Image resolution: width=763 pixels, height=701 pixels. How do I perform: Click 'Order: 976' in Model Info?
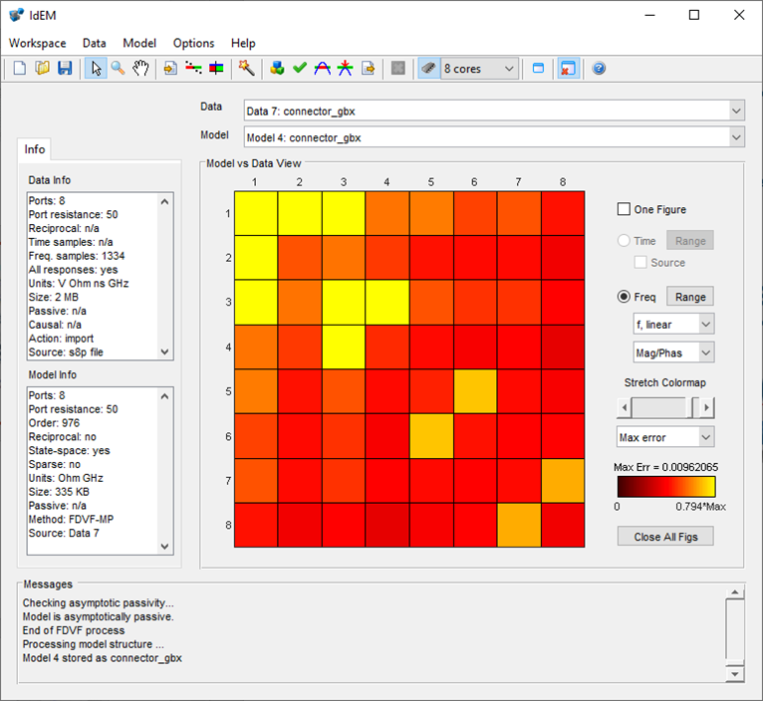[x=54, y=423]
